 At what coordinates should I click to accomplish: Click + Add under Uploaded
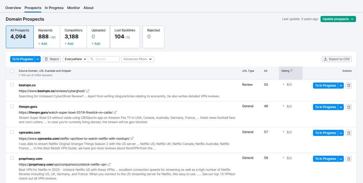(x=96, y=44)
